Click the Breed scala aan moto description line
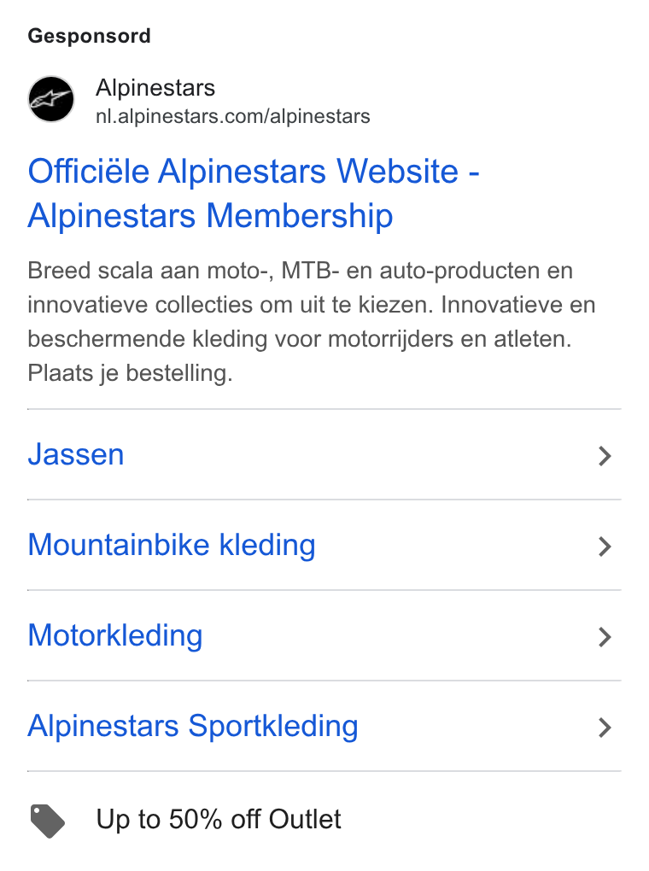649x871 pixels. 300,271
